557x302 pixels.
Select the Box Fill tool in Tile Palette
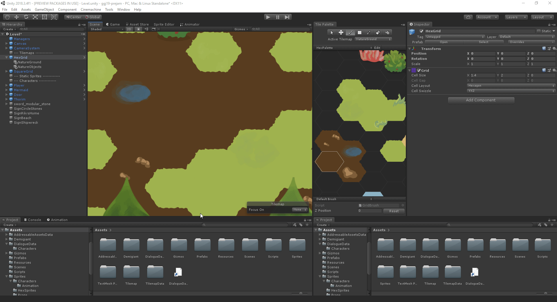[x=360, y=32]
